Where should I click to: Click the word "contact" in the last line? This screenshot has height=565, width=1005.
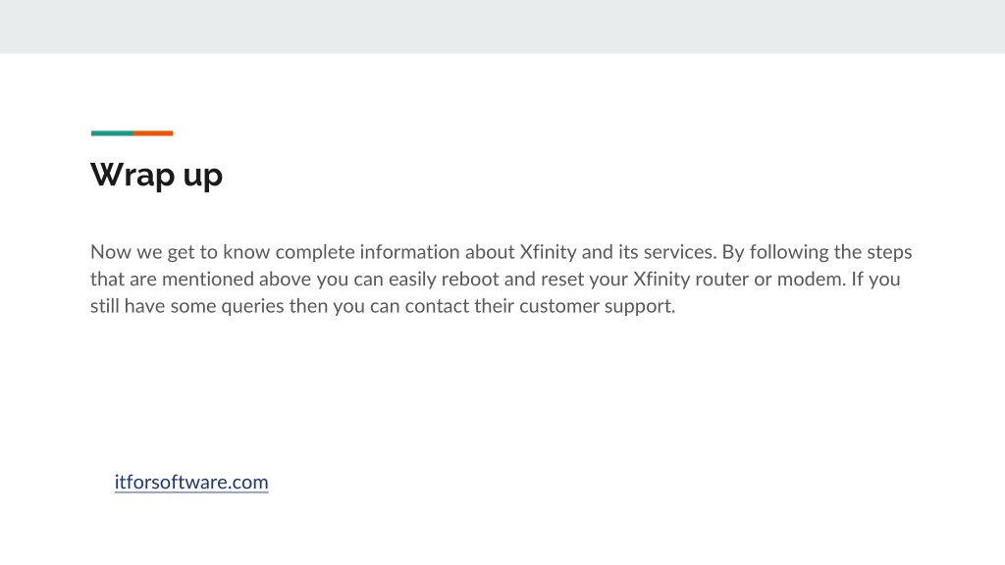click(x=437, y=306)
